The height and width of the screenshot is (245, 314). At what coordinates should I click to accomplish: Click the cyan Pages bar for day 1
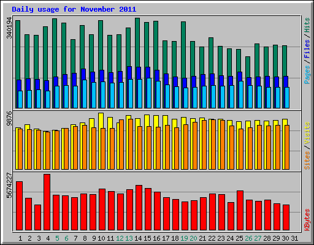pos(20,99)
